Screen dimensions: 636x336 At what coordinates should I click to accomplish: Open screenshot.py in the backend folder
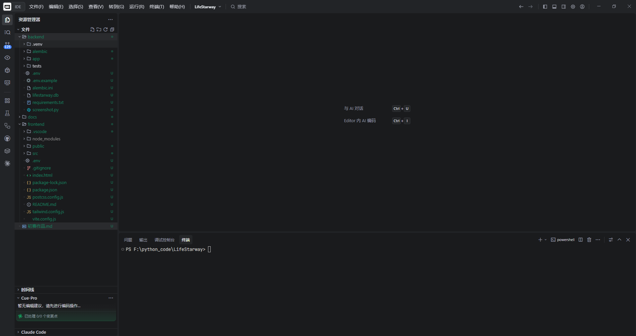pyautogui.click(x=66, y=110)
